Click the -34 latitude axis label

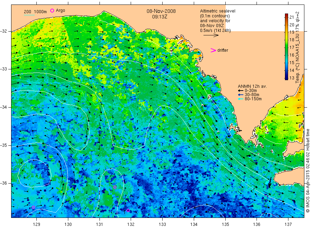tap(4, 107)
